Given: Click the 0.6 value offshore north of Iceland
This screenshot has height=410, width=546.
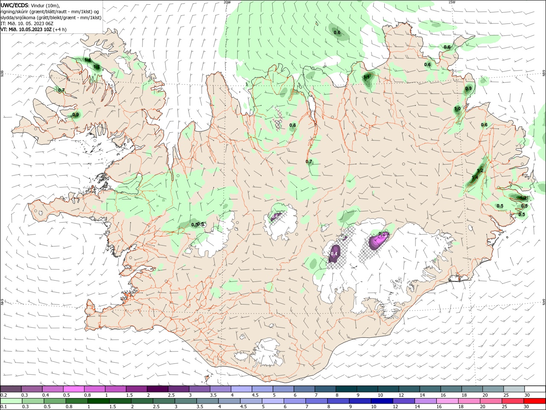Looking at the screenshot, I should pos(337,32).
